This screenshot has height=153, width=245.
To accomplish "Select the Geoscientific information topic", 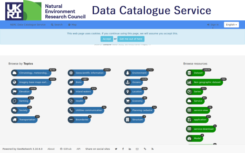I will [x=87, y=73].
